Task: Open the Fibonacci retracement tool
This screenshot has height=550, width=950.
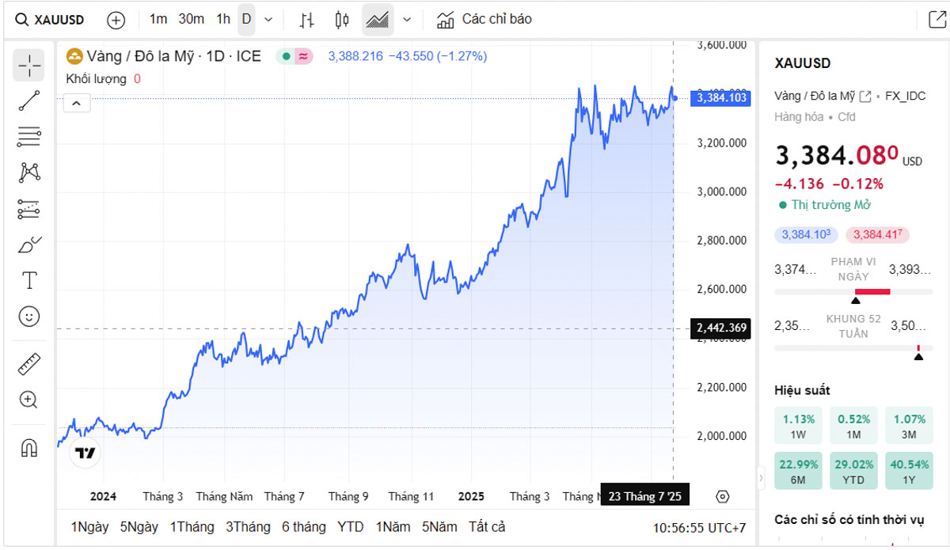Action: [28, 137]
